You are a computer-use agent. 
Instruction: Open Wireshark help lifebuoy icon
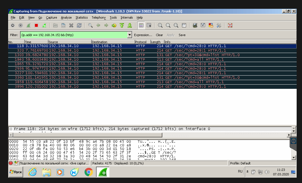click(x=230, y=25)
